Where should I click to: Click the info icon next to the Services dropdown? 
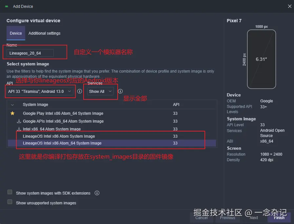(120, 91)
